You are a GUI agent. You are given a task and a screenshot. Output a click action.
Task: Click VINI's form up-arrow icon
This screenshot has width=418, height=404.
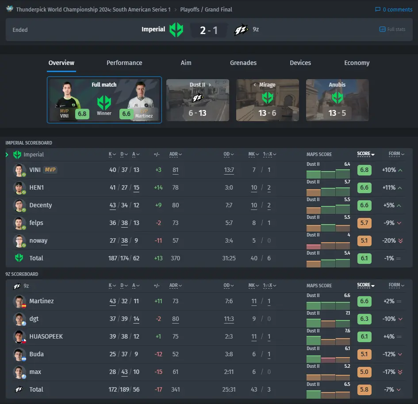point(400,170)
